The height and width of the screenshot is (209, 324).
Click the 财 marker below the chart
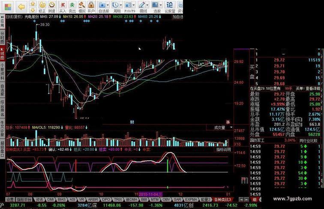[132, 122]
